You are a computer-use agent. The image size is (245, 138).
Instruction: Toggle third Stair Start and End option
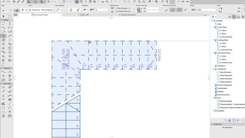pyautogui.click(x=179, y=10)
